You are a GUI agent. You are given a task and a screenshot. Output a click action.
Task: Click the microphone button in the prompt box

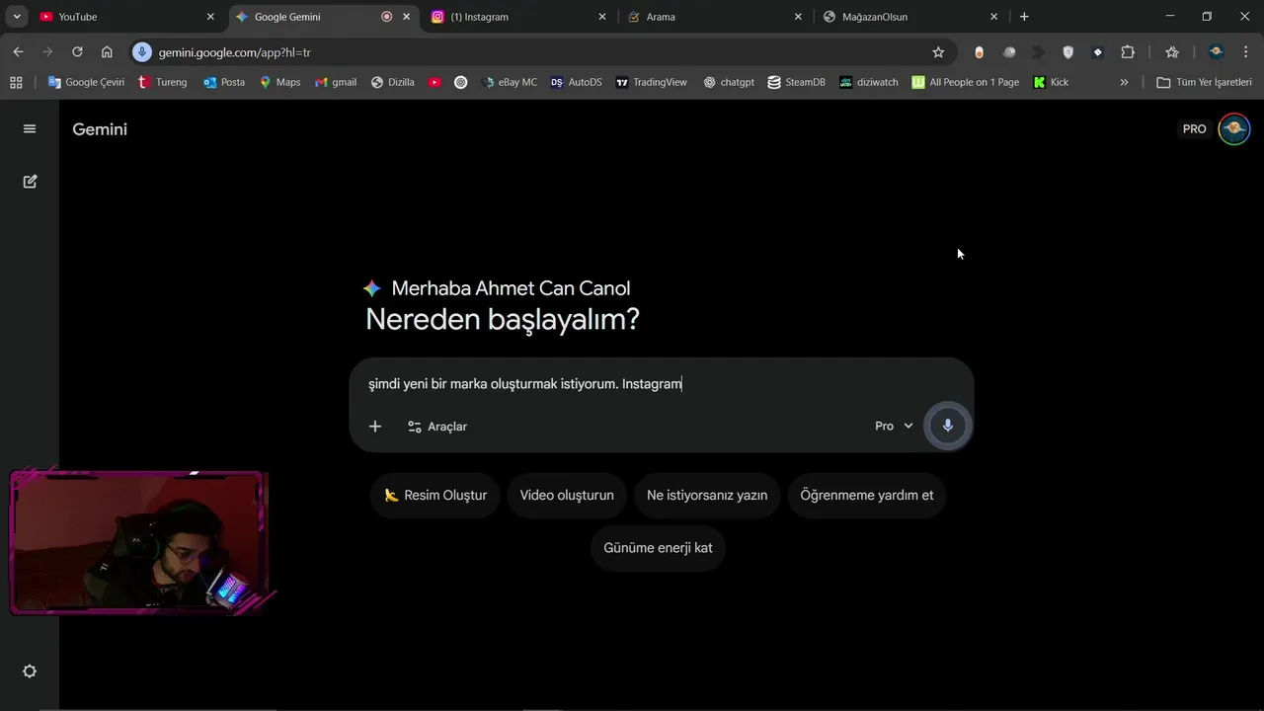point(948,426)
